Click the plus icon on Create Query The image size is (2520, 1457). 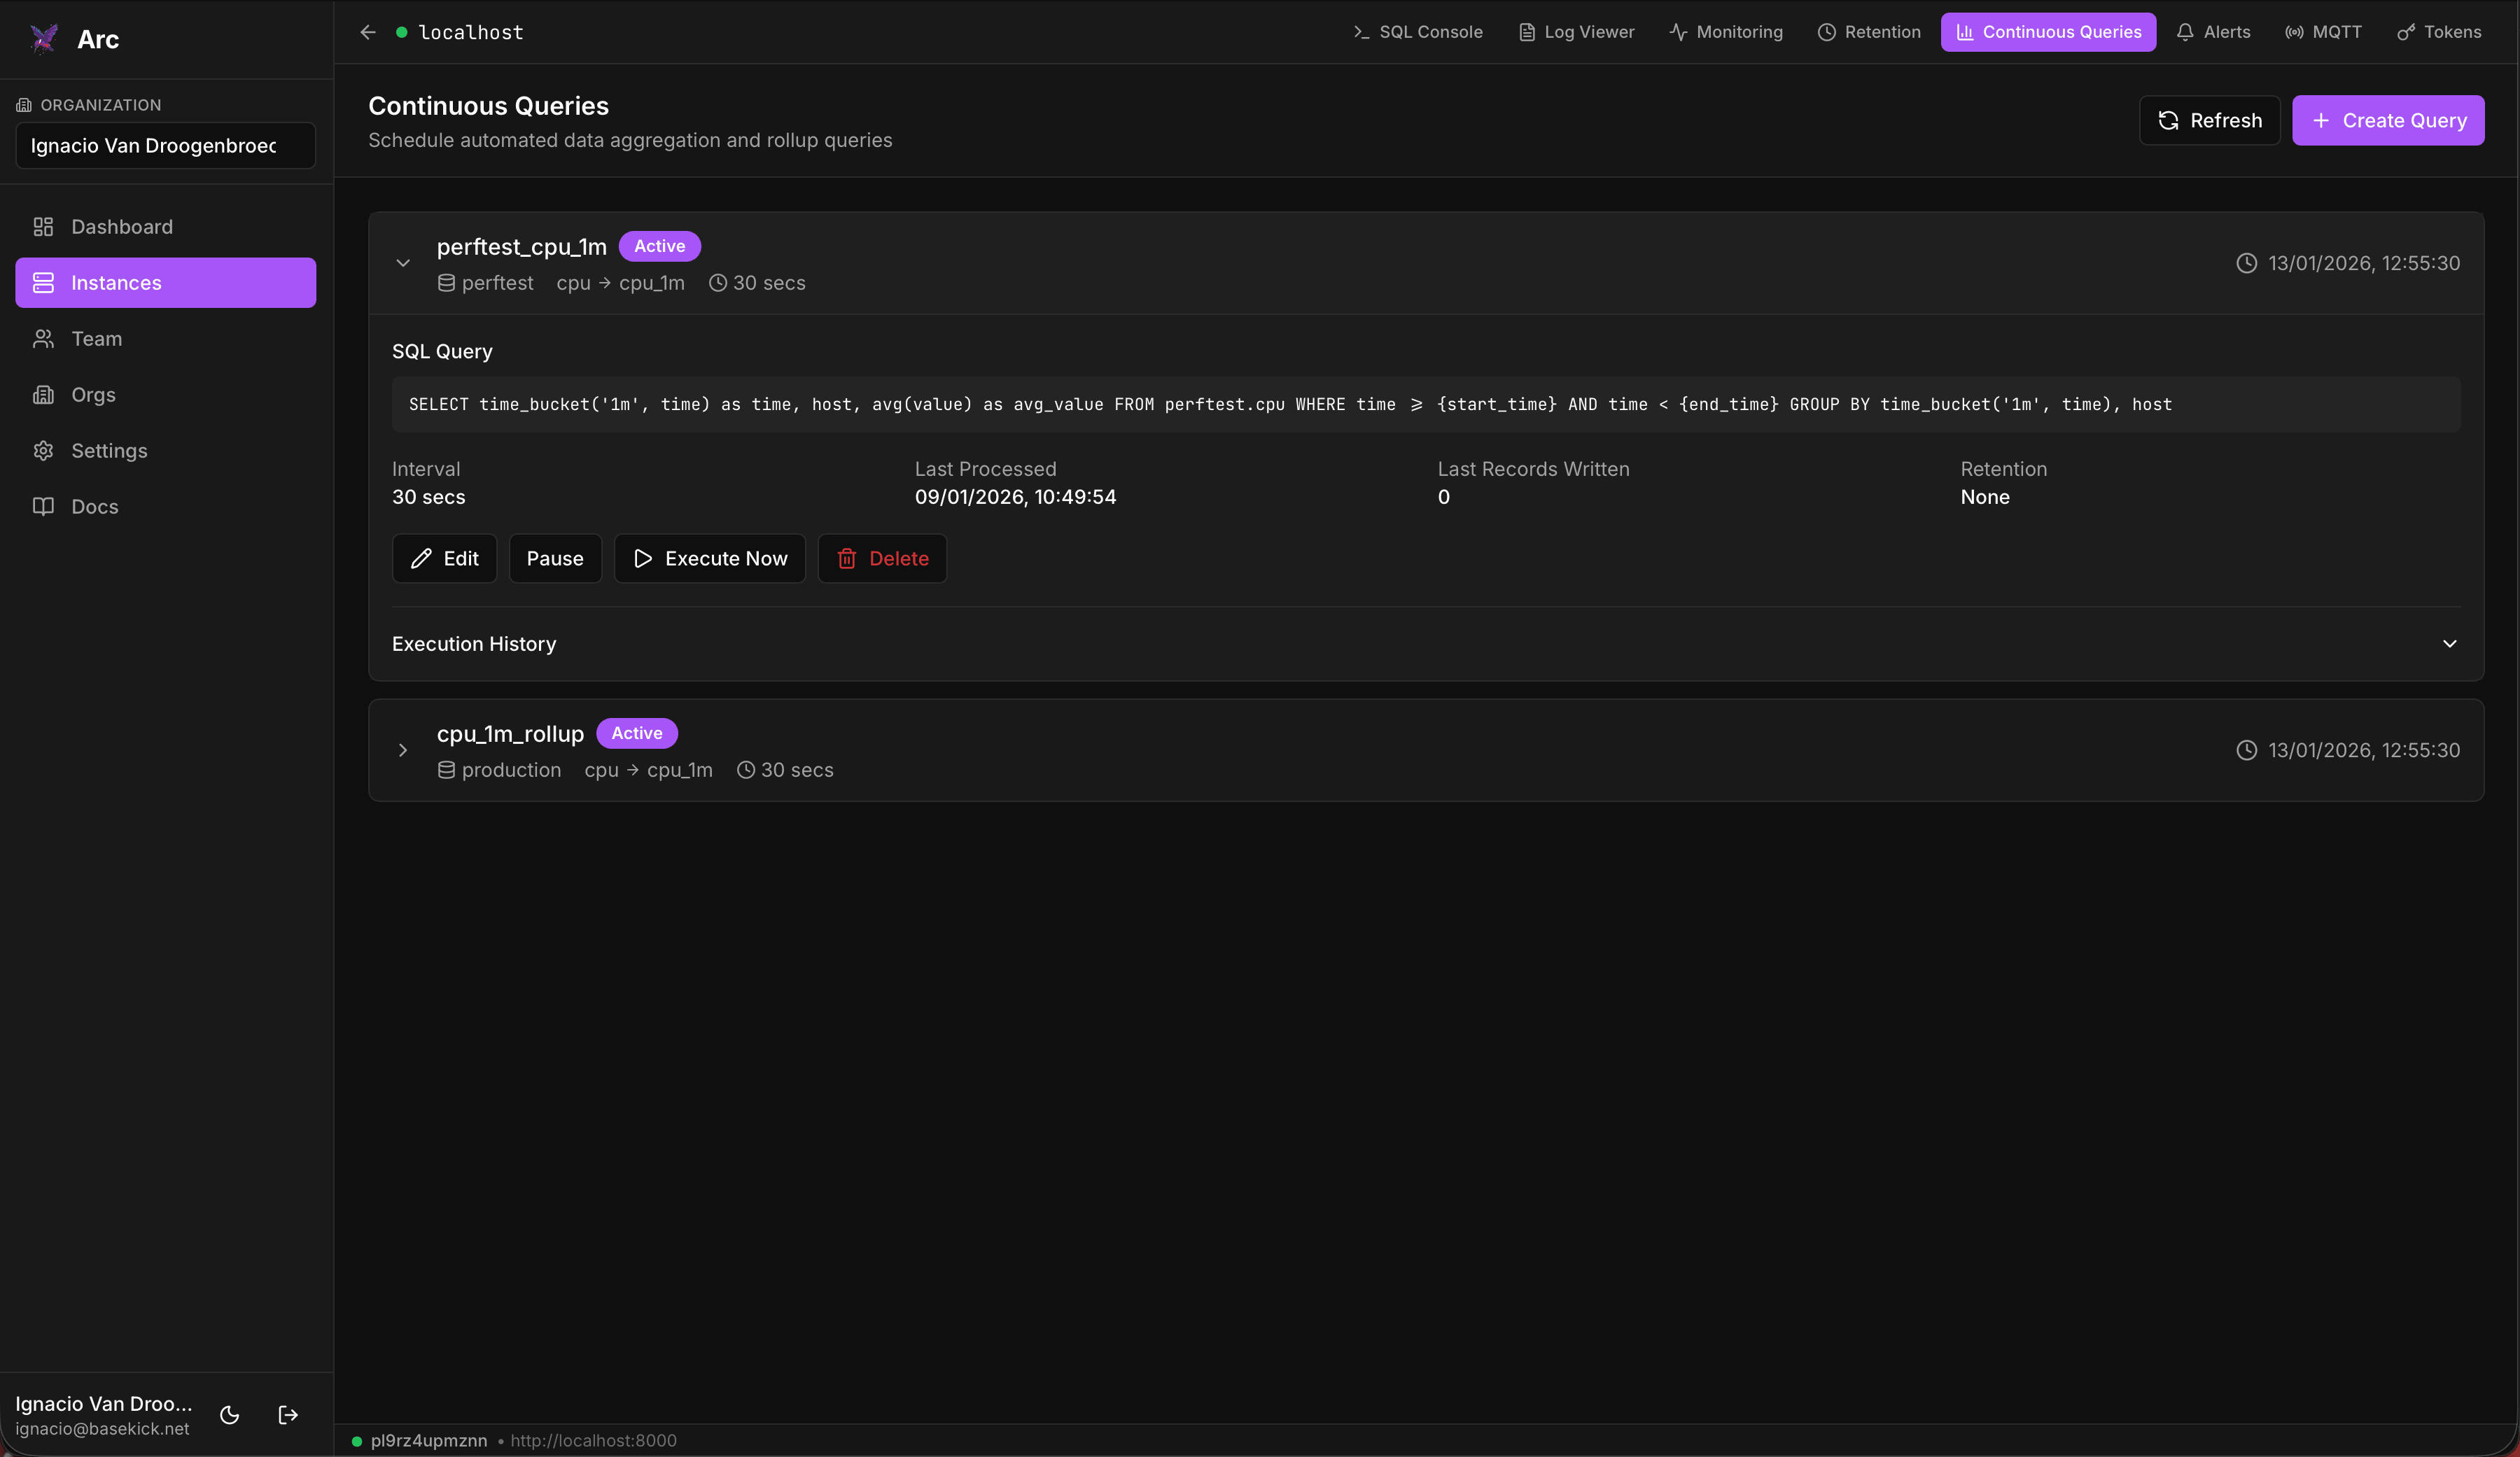[2321, 121]
